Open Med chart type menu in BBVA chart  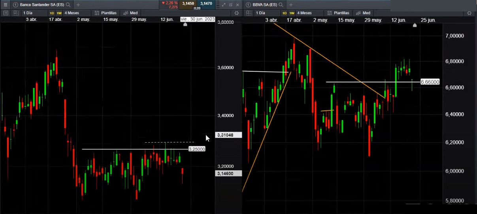click(363, 13)
